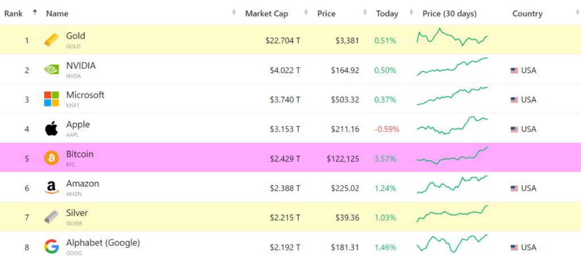This screenshot has width=581, height=256.
Task: Sort table by Price column header
Action: [x=326, y=14]
